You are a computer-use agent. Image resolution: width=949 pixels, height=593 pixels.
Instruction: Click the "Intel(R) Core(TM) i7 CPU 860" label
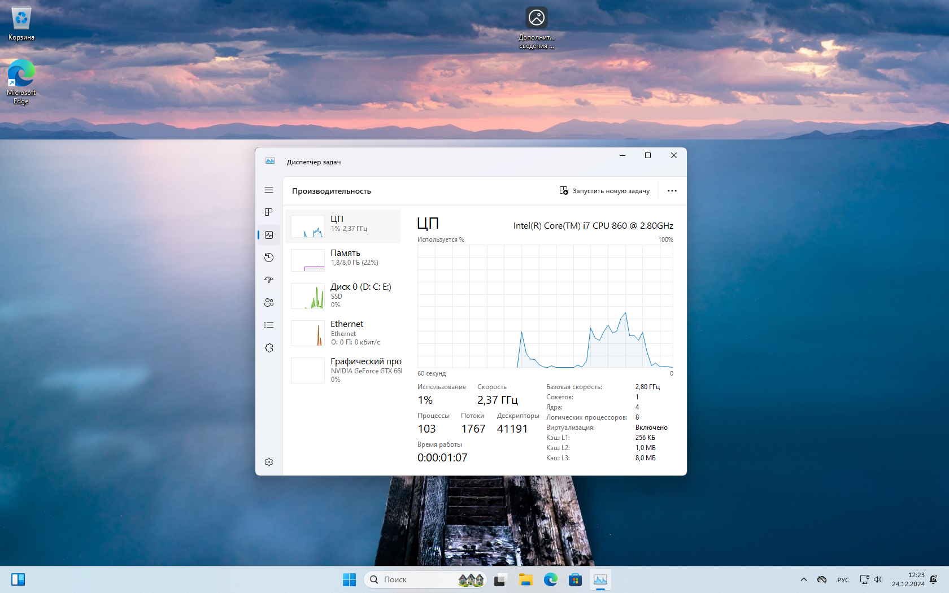(593, 226)
